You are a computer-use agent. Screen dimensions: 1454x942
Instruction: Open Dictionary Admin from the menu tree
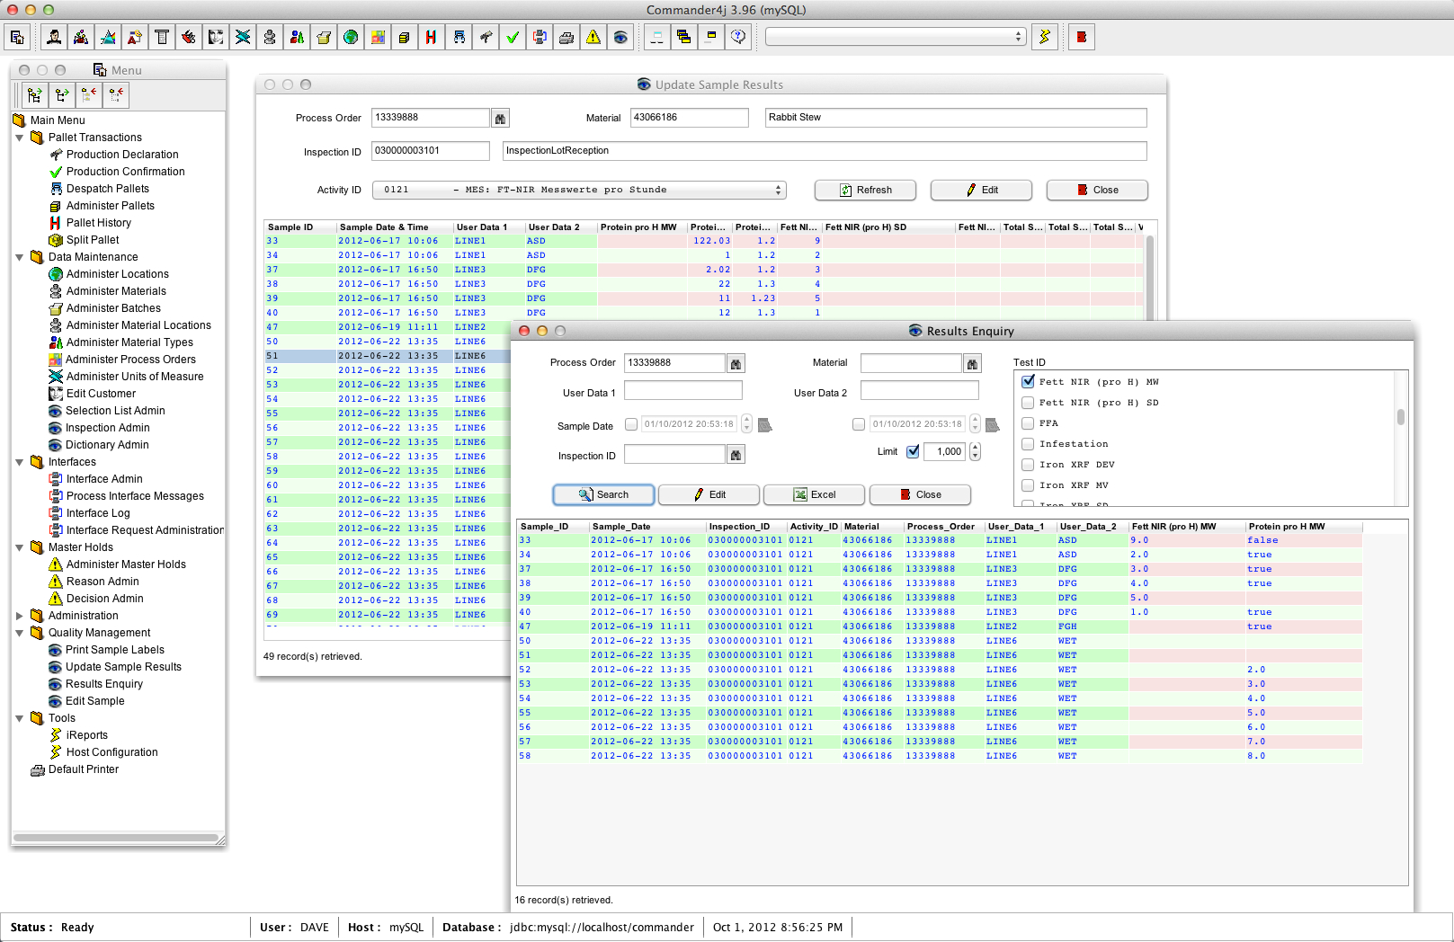pos(107,445)
